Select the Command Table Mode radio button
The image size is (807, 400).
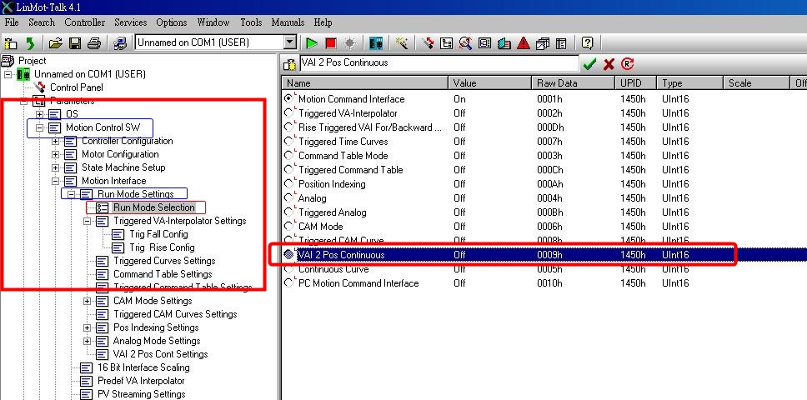tap(288, 155)
